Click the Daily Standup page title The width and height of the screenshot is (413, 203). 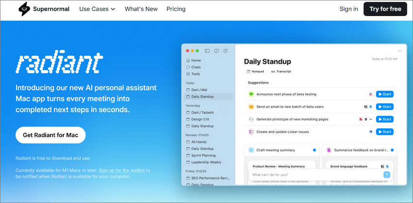268,62
